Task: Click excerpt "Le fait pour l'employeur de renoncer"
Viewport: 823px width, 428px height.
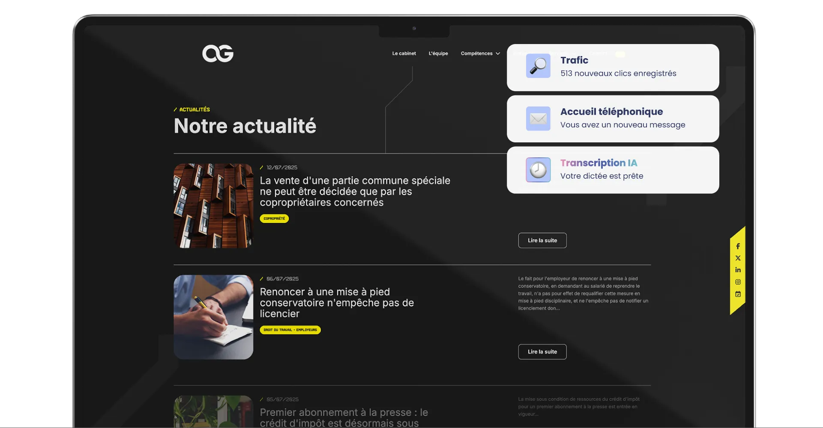Action: tap(583, 293)
